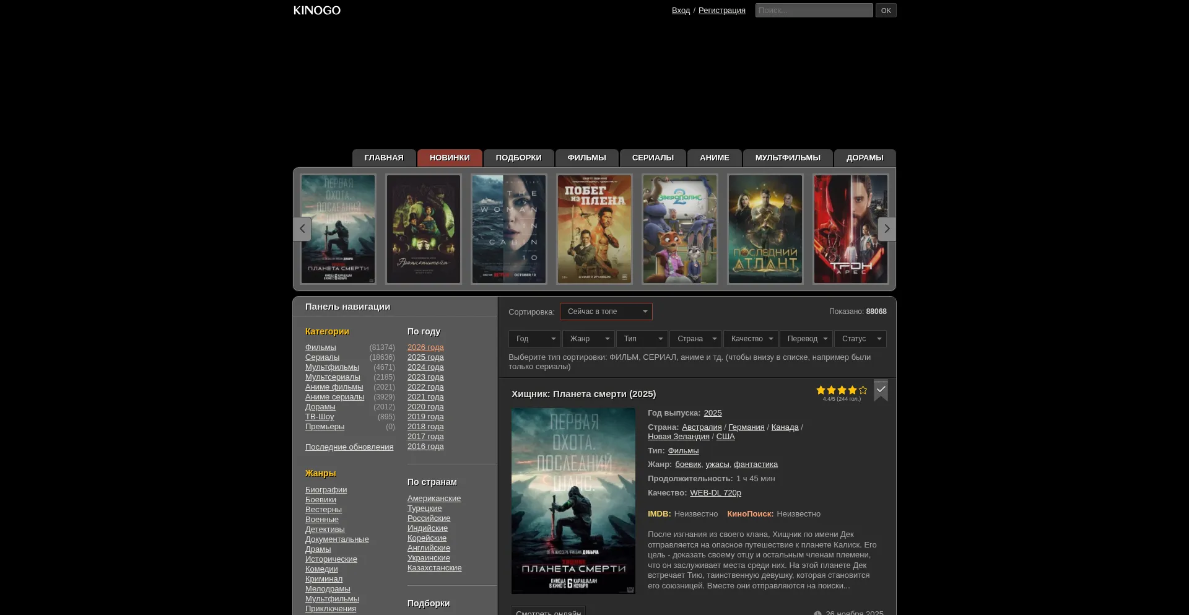Switch to the НОВИНКИ tab

[450, 158]
